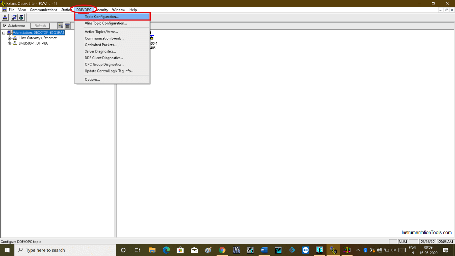Expand the Linx Gateways, Ethernet node
The image size is (455, 256).
pyautogui.click(x=9, y=38)
